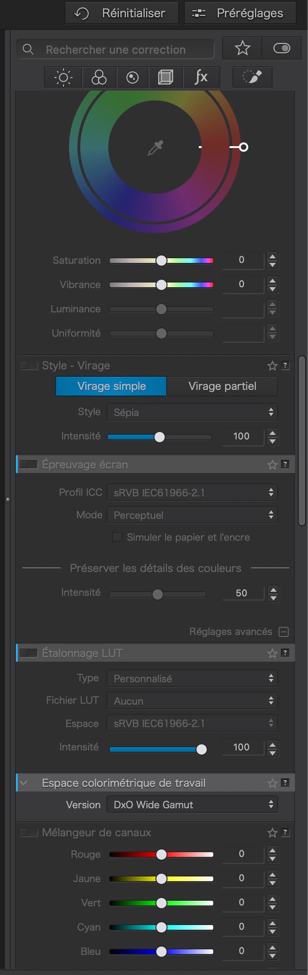Pick color with the eyedropper in the wheel

(155, 148)
